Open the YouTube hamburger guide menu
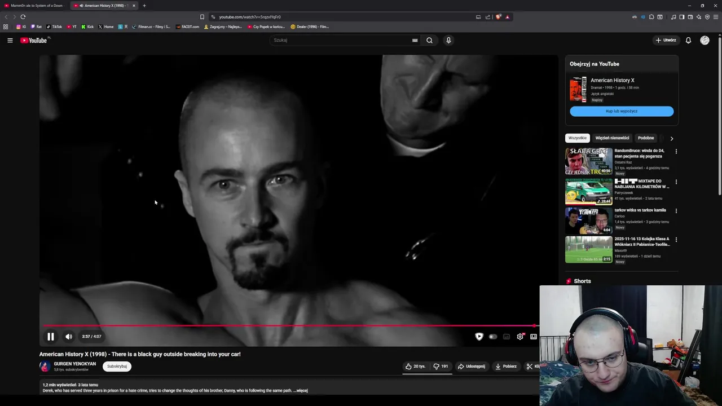This screenshot has width=722, height=406. [10, 40]
